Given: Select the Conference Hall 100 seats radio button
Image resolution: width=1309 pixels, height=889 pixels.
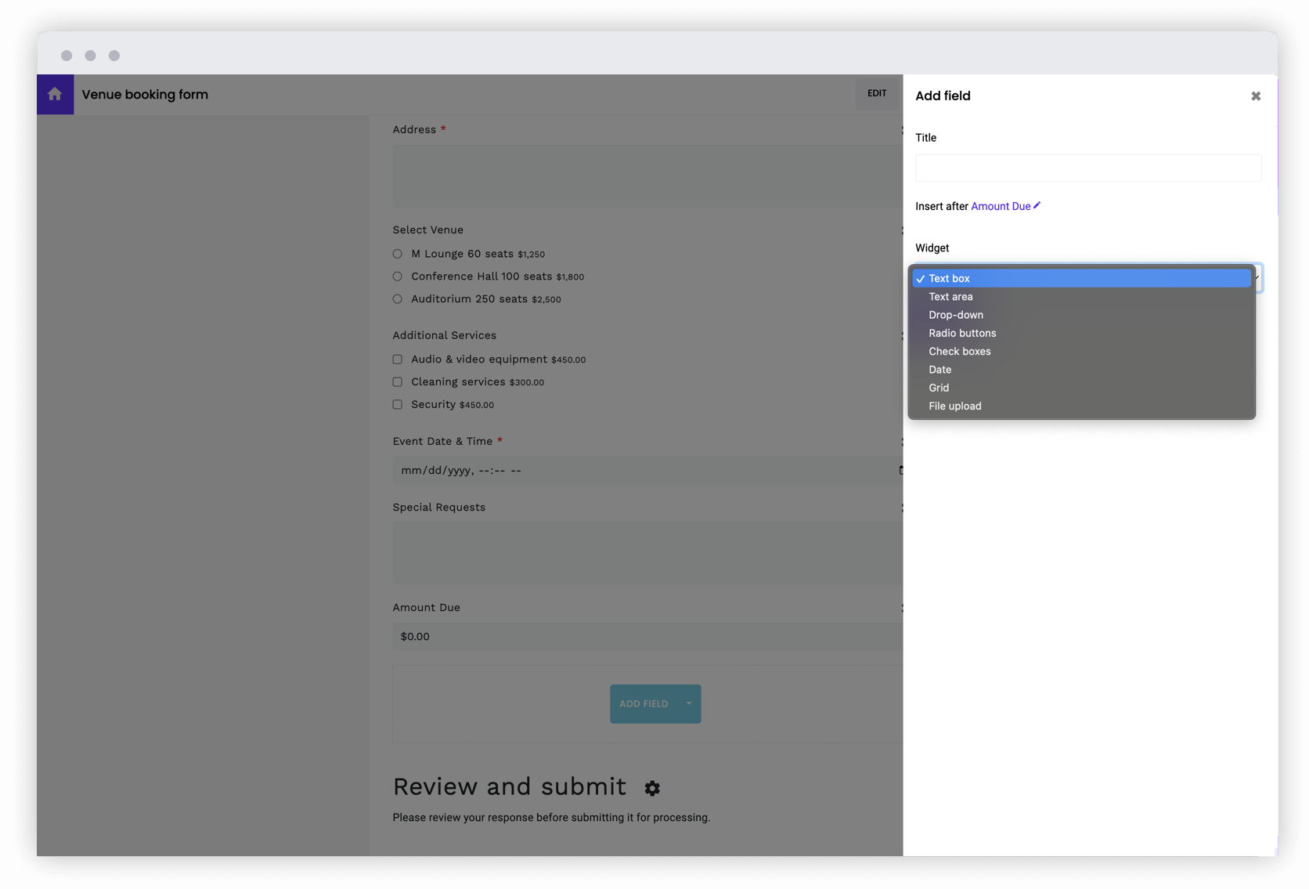Looking at the screenshot, I should point(397,276).
